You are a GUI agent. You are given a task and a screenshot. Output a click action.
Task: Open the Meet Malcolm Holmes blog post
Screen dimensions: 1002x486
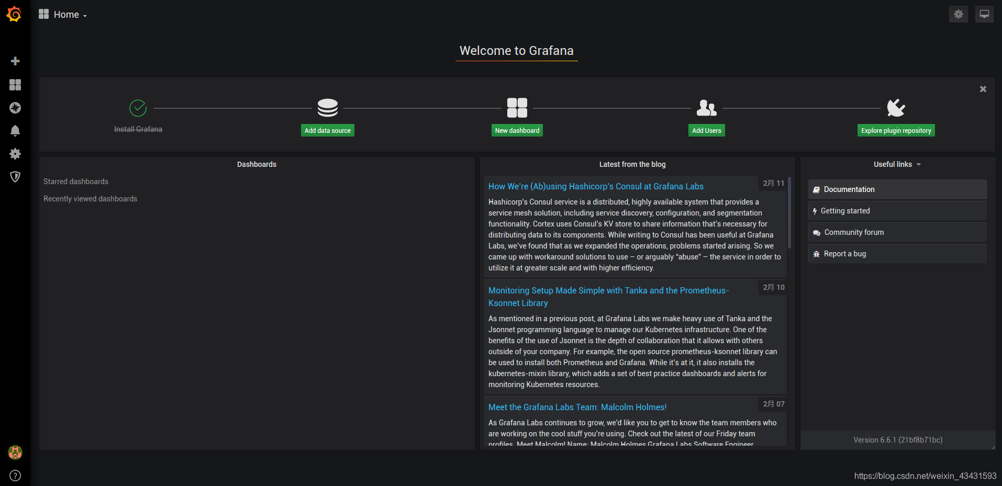click(577, 407)
